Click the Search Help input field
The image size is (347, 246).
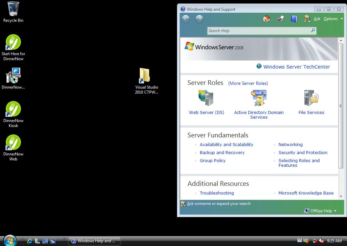click(x=259, y=31)
